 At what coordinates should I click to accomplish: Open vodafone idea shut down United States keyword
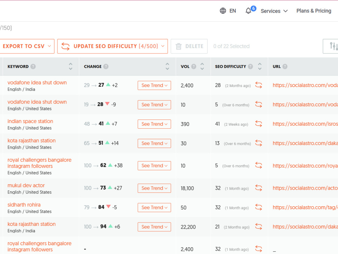tap(37, 102)
